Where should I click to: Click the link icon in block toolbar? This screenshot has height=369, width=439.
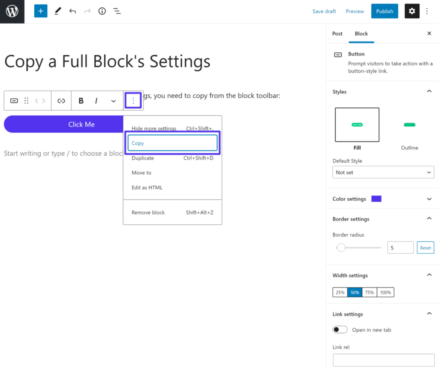pyautogui.click(x=61, y=101)
